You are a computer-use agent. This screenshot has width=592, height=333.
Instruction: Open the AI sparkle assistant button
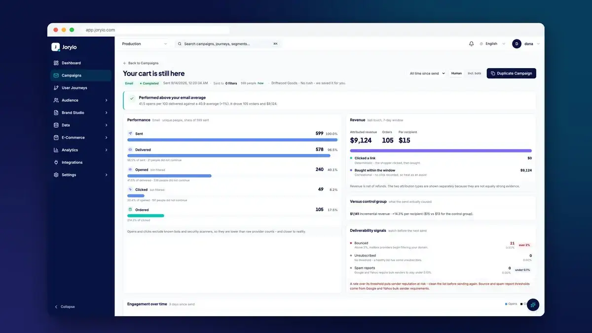click(533, 305)
